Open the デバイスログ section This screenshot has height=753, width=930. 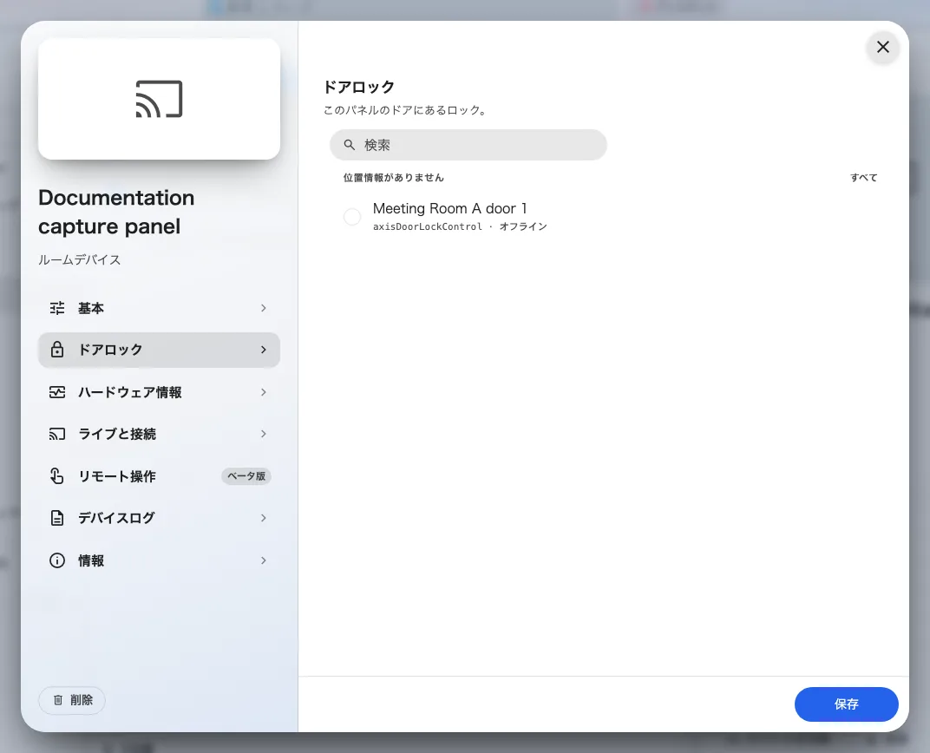159,518
